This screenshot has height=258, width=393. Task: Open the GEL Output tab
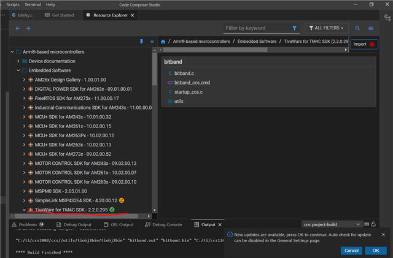click(x=119, y=224)
